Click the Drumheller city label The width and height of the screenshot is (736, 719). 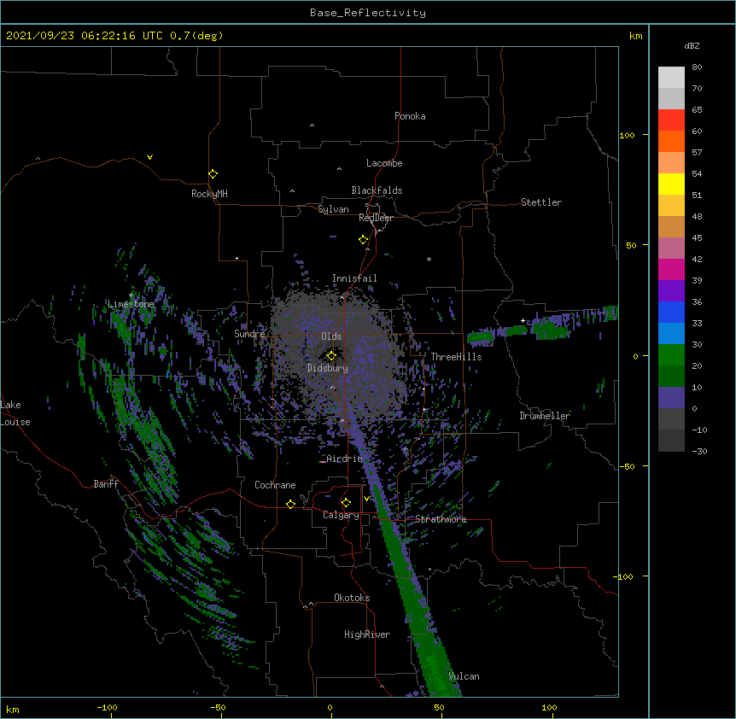pyautogui.click(x=545, y=416)
